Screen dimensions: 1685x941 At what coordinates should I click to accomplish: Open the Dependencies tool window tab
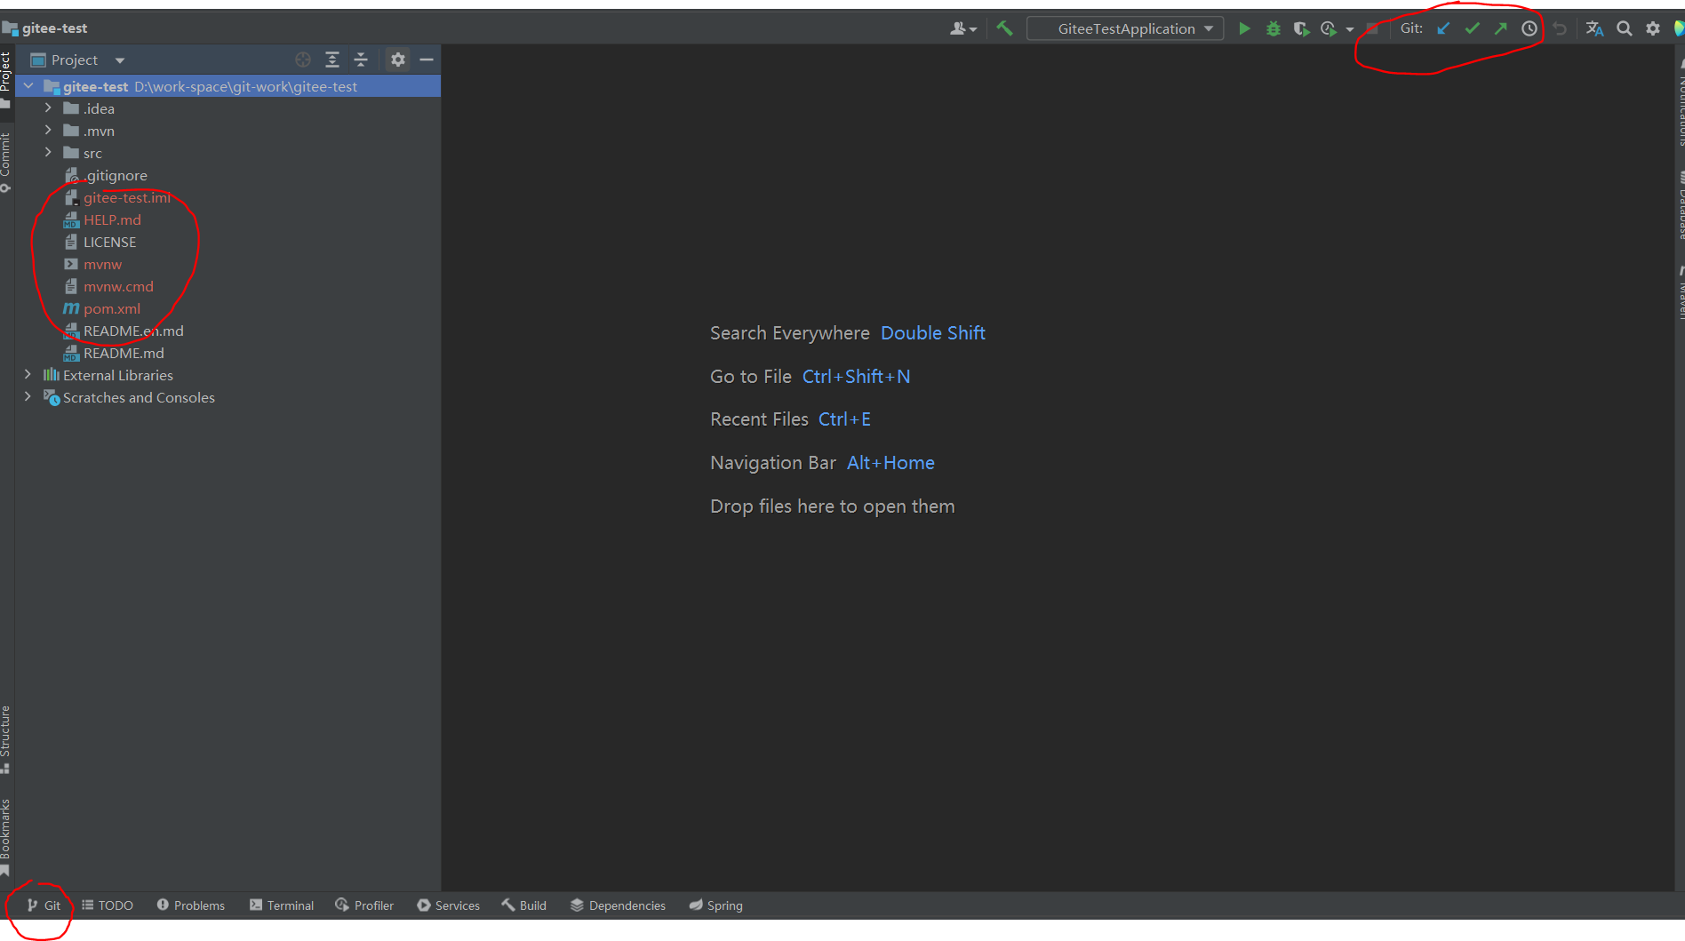(x=618, y=905)
